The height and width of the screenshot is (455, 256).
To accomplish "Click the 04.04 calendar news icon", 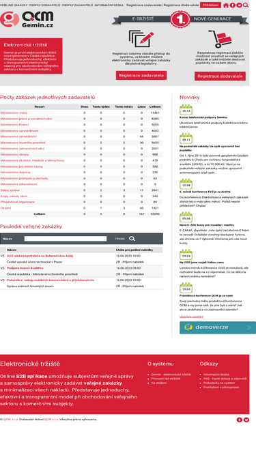I will (x=186, y=254).
